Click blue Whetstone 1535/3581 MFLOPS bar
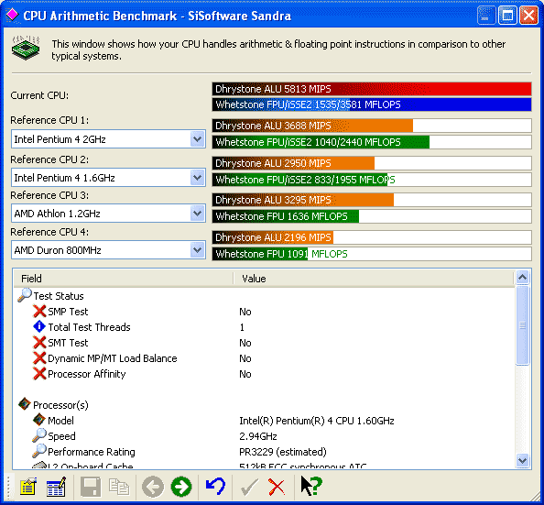Viewport: 544px width, 505px height. coord(372,104)
